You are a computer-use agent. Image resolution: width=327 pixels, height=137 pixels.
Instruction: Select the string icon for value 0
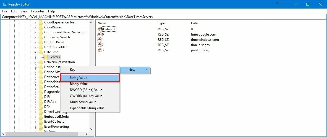[x=99, y=34]
